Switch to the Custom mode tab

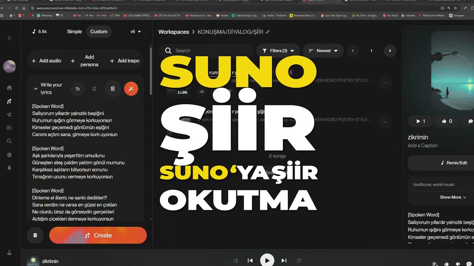point(99,31)
